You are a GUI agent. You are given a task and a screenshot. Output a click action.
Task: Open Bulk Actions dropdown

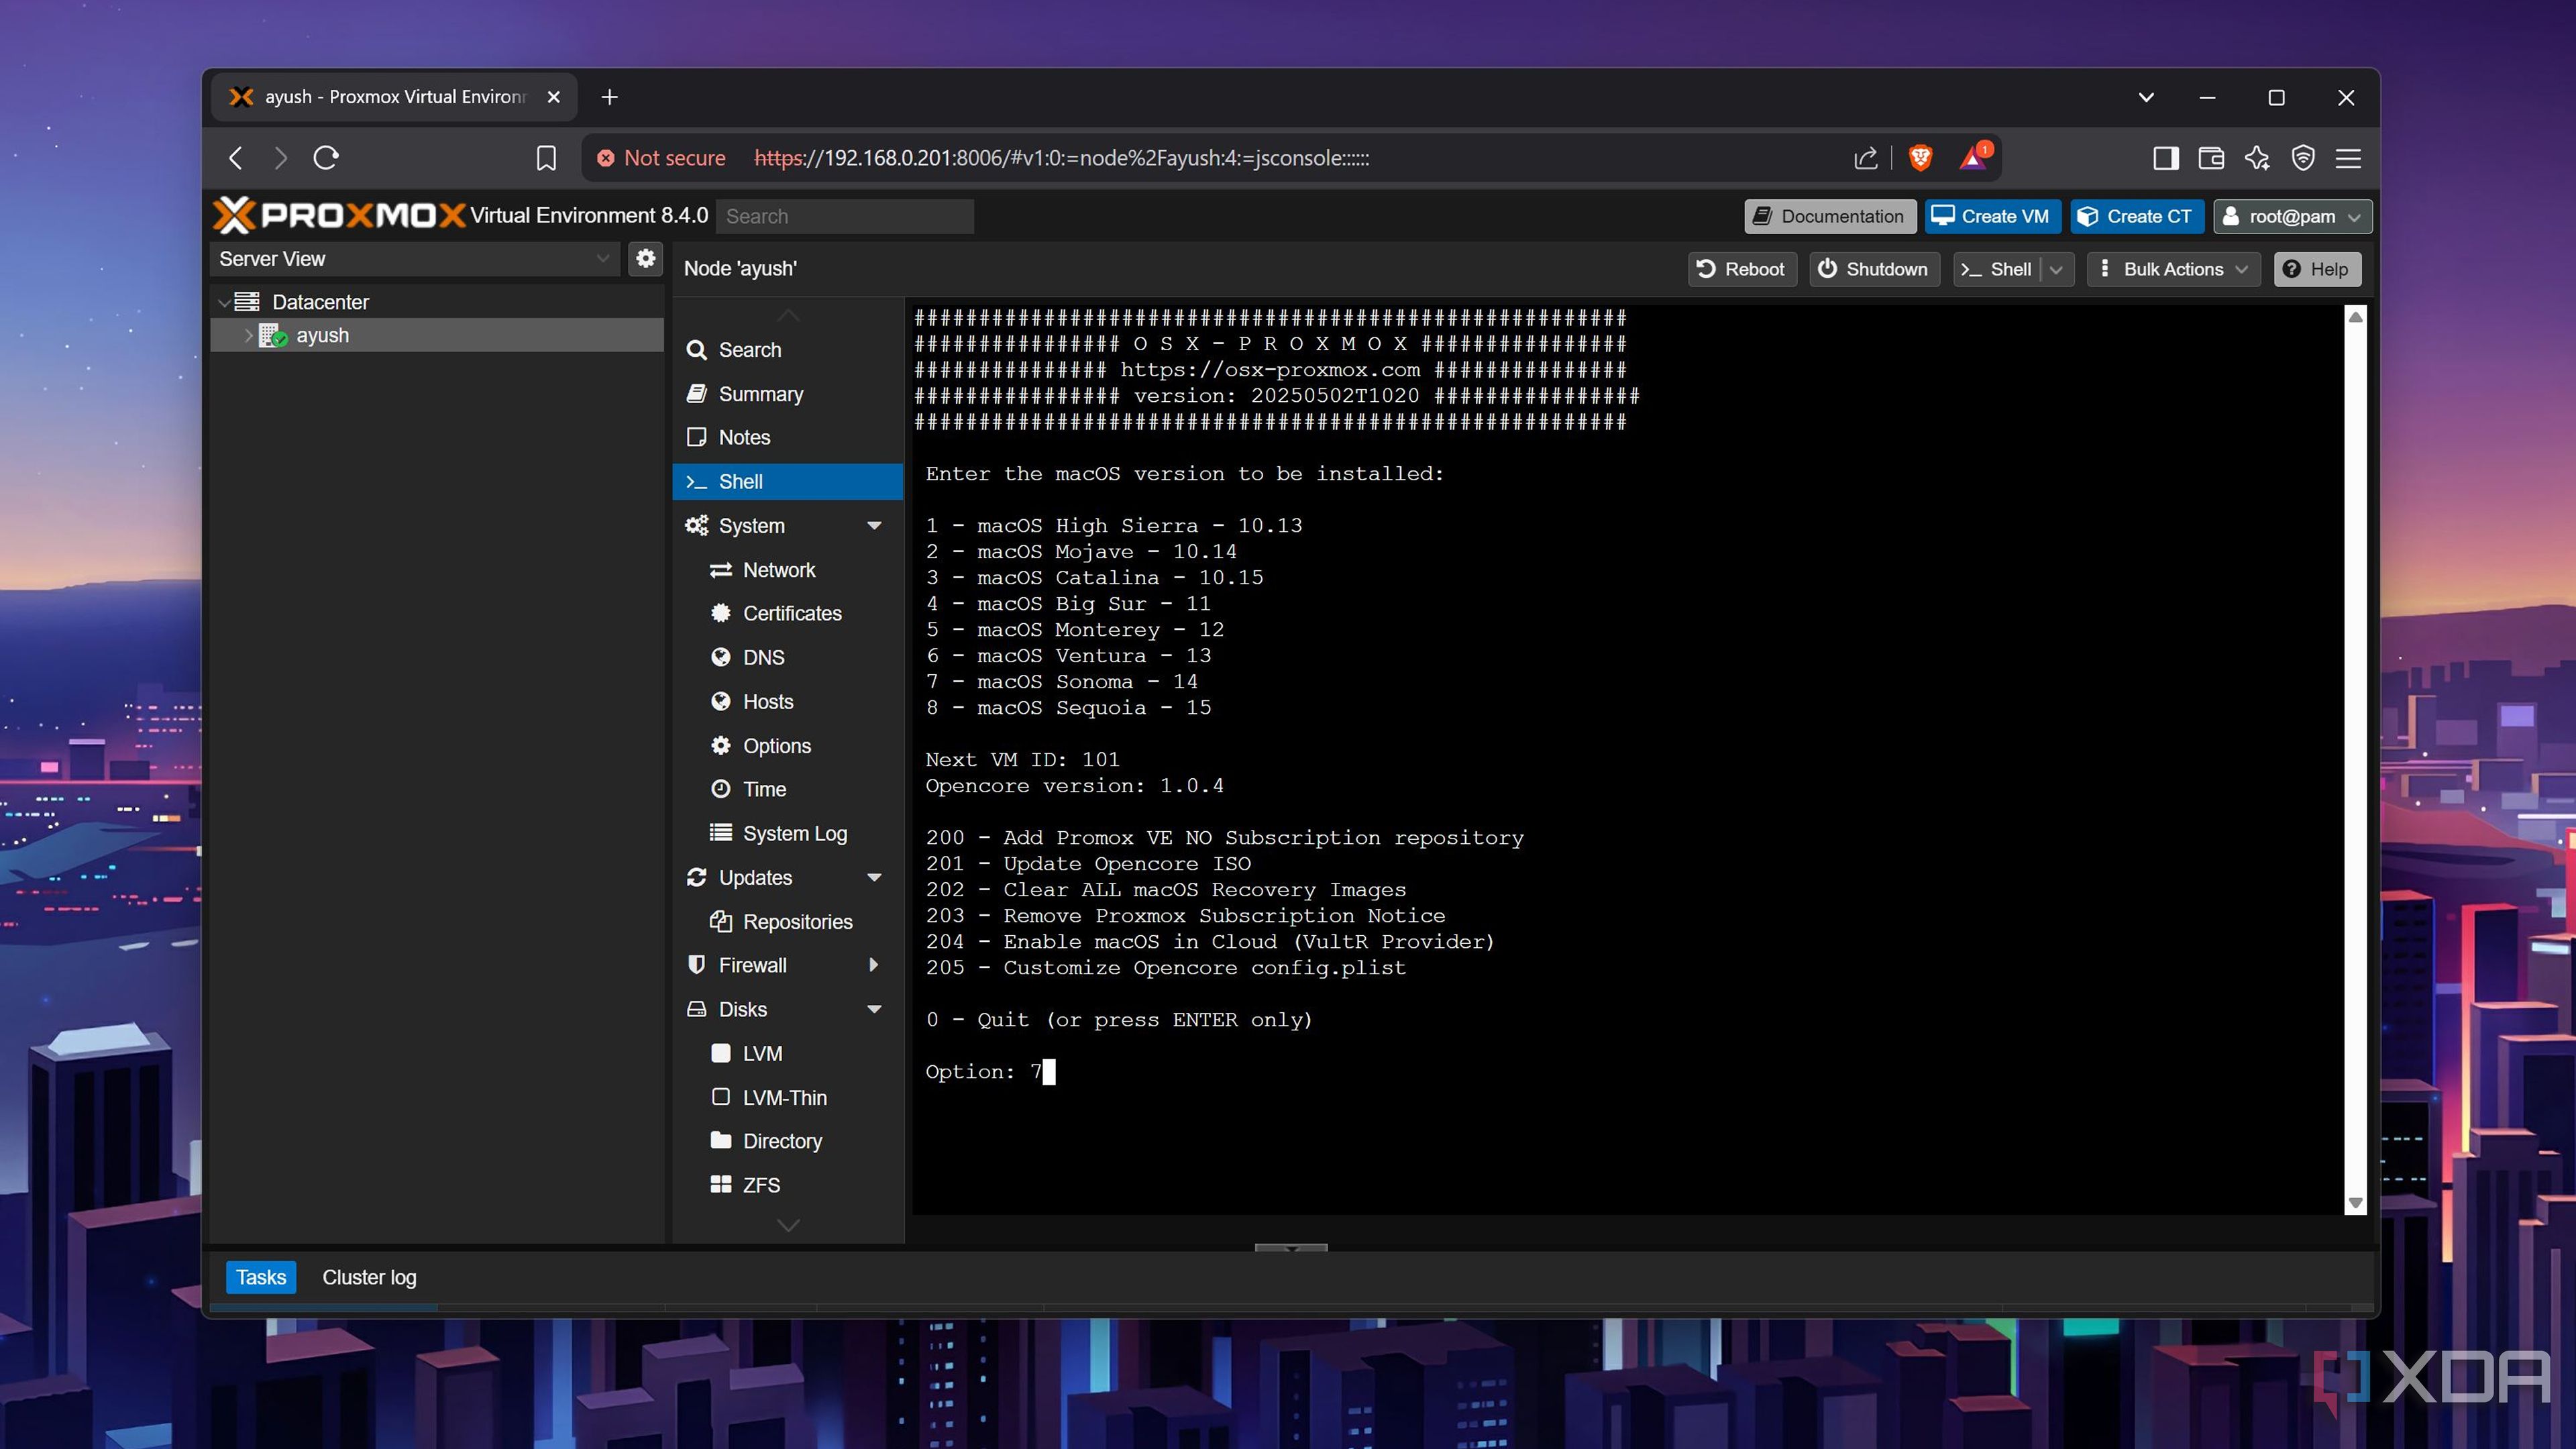[x=2174, y=269]
